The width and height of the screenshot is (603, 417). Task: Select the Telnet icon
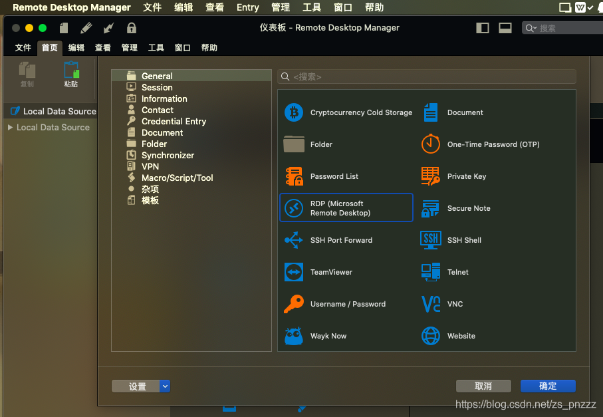tap(431, 272)
